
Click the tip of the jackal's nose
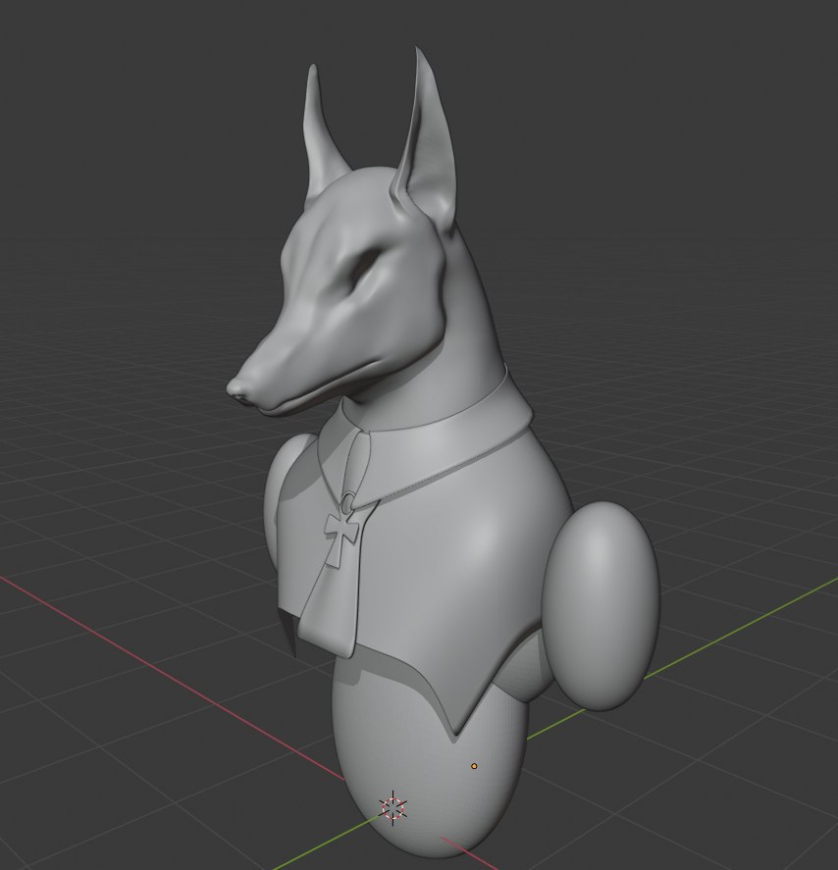[x=236, y=387]
